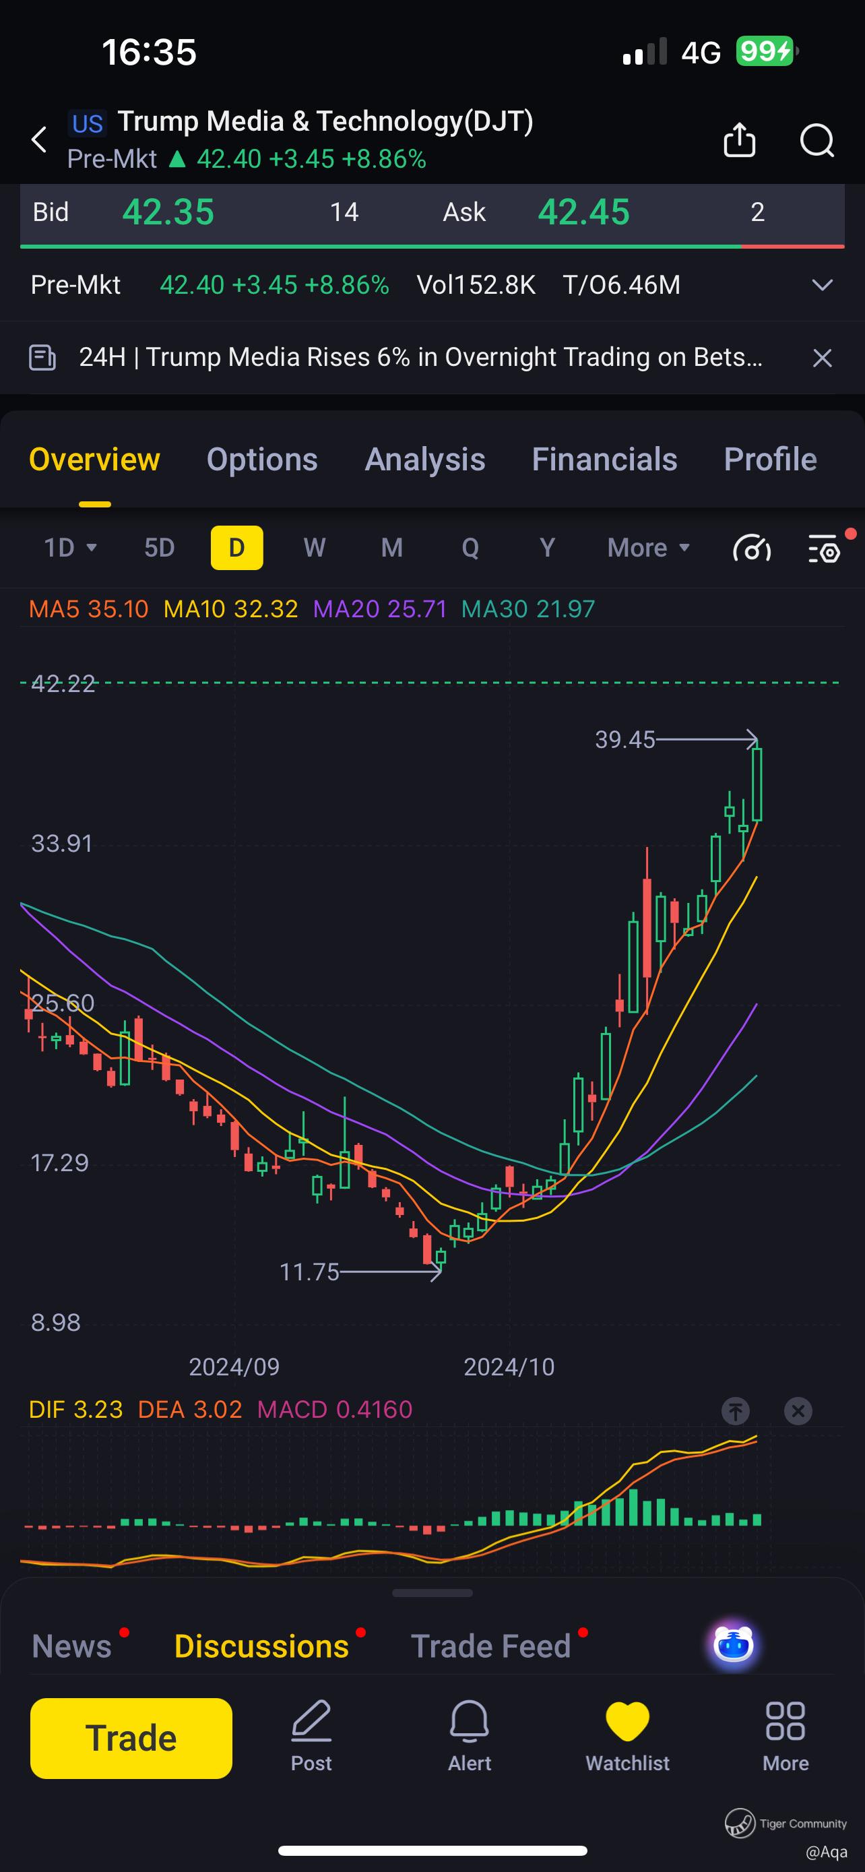865x1872 pixels.
Task: Select the Y yearly chart period
Action: (548, 547)
